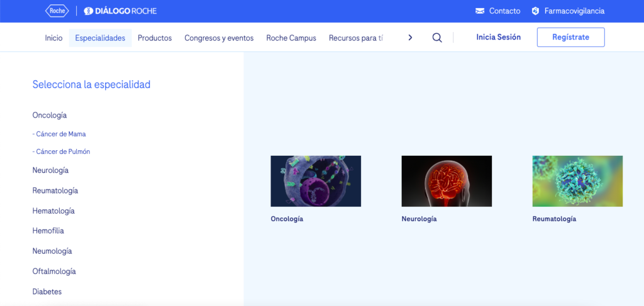Open Congresos y eventos menu
Screen dimensions: 644x306
[219, 38]
